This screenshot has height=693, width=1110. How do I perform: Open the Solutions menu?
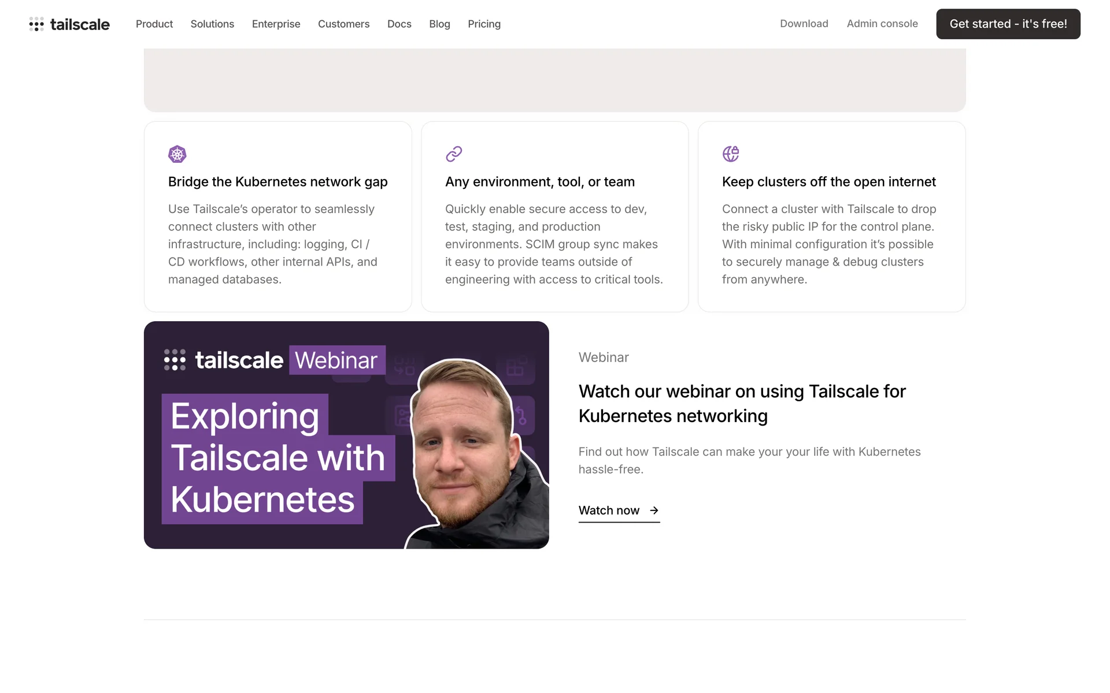(x=212, y=24)
